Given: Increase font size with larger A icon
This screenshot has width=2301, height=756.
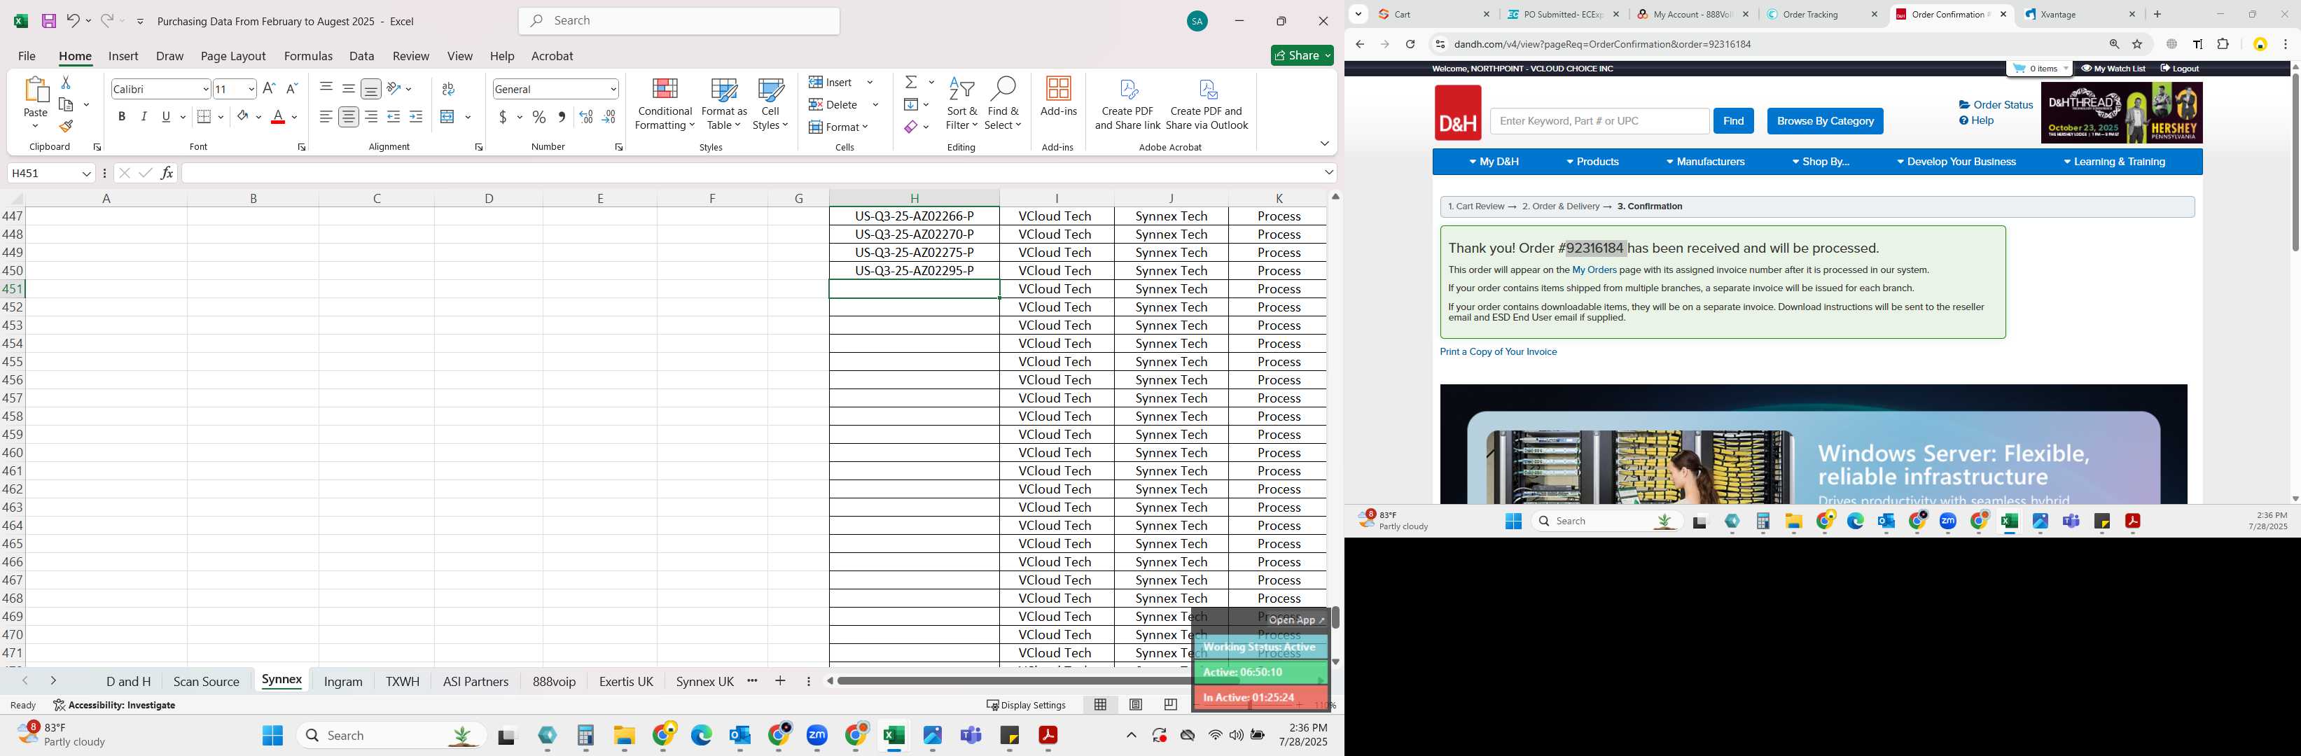Looking at the screenshot, I should coord(269,88).
